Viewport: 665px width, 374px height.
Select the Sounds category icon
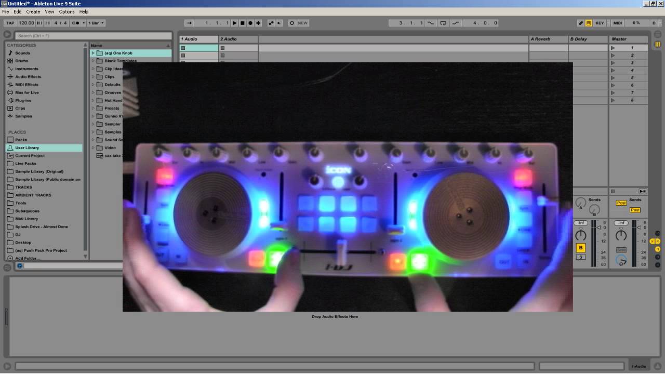coord(10,53)
